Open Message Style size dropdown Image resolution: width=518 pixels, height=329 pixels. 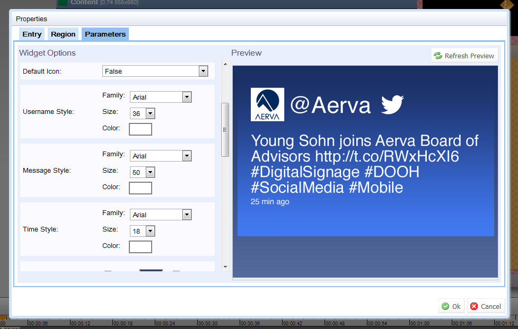(143, 172)
